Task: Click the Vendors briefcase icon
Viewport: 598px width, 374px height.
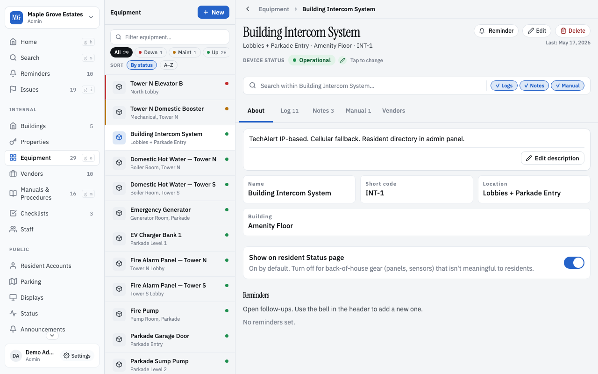Action: point(13,173)
